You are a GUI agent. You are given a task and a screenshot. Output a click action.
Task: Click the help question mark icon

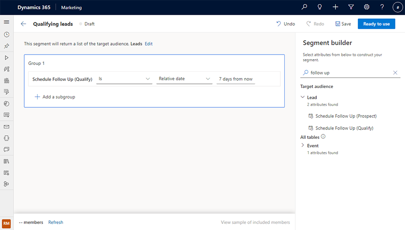[382, 7]
